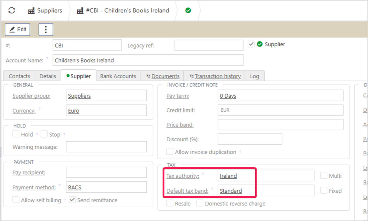Tick the Fixed checkbox

[x=324, y=190]
